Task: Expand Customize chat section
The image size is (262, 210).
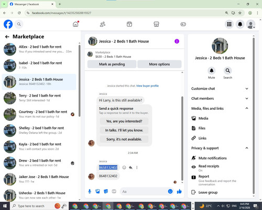Action: click(220, 89)
